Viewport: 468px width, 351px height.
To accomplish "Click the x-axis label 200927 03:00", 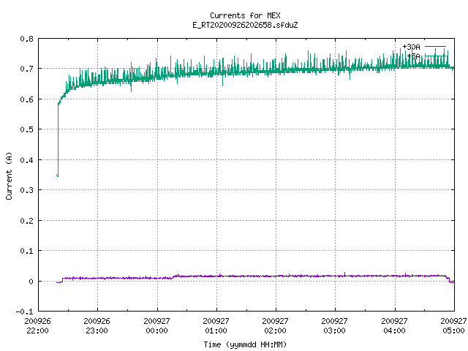I will [335, 326].
